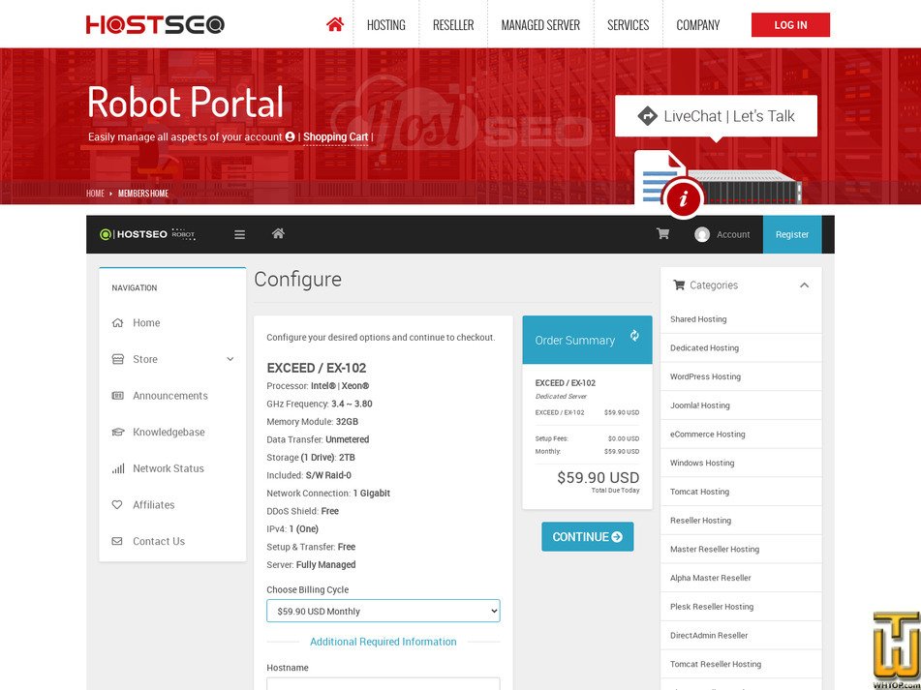Open the Shopping Cart link in banner
The height and width of the screenshot is (690, 921).
(x=335, y=136)
